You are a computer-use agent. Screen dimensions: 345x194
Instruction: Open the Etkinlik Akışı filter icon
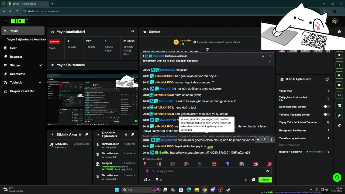click(80, 134)
